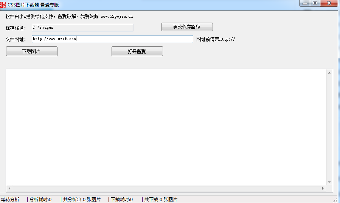Viewport: 340px width, 203px height.
Task: Click the scroll left arrow in log area
Action: pos(9,189)
